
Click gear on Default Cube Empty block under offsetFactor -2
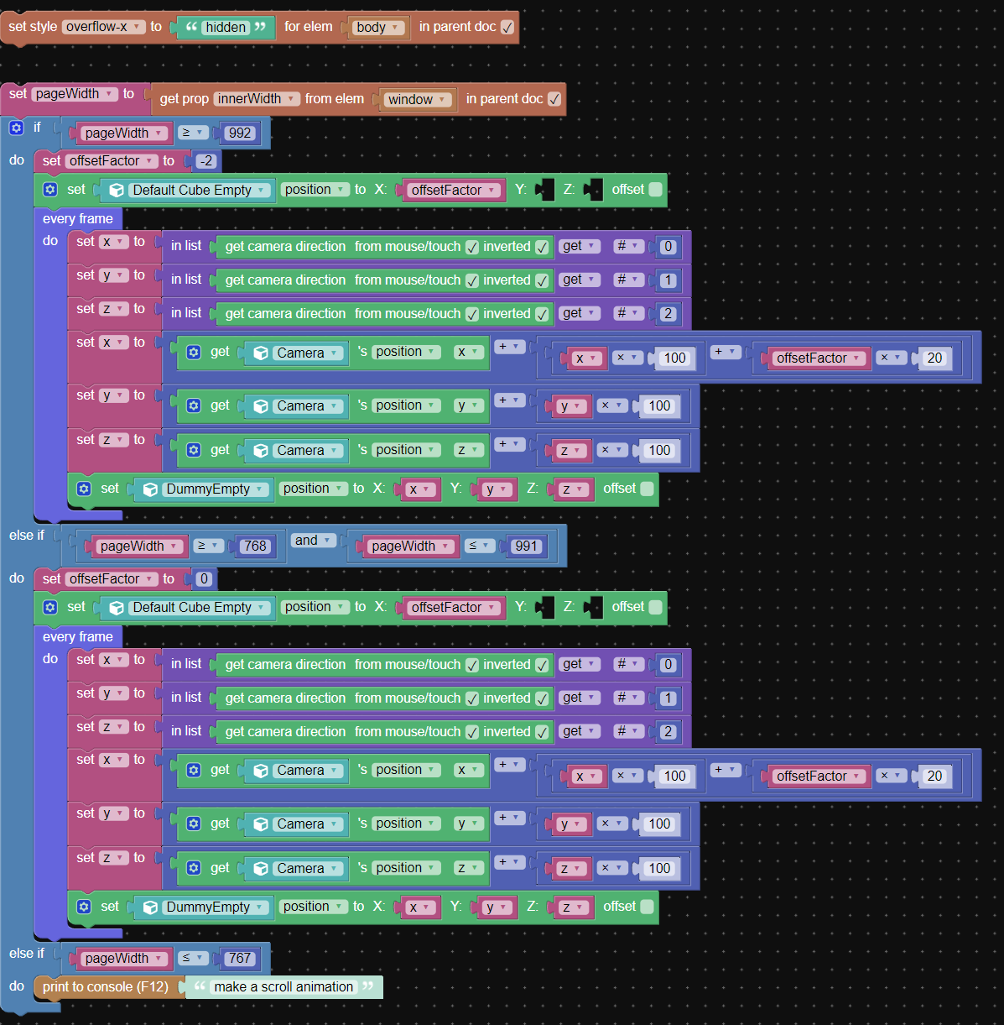tap(49, 190)
